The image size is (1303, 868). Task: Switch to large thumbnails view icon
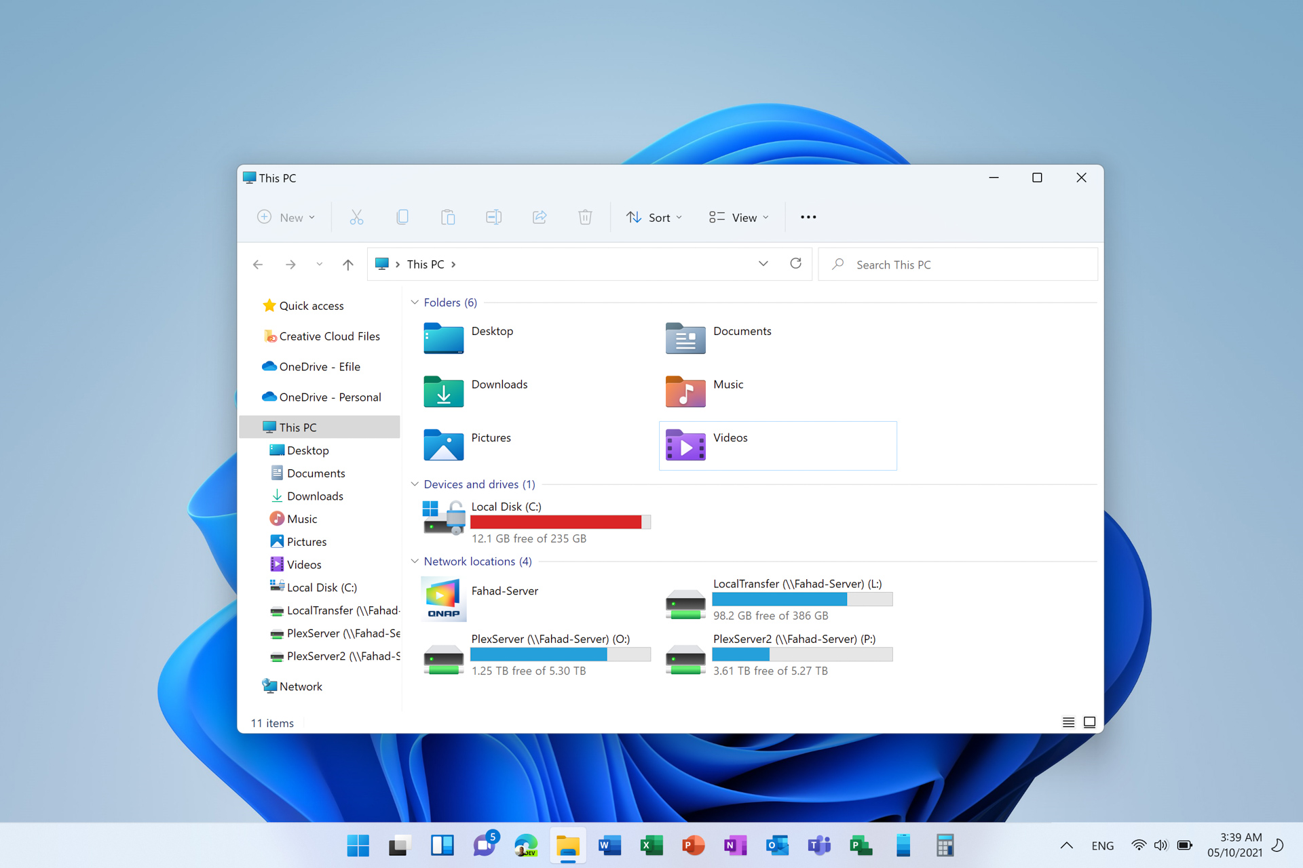[1089, 722]
